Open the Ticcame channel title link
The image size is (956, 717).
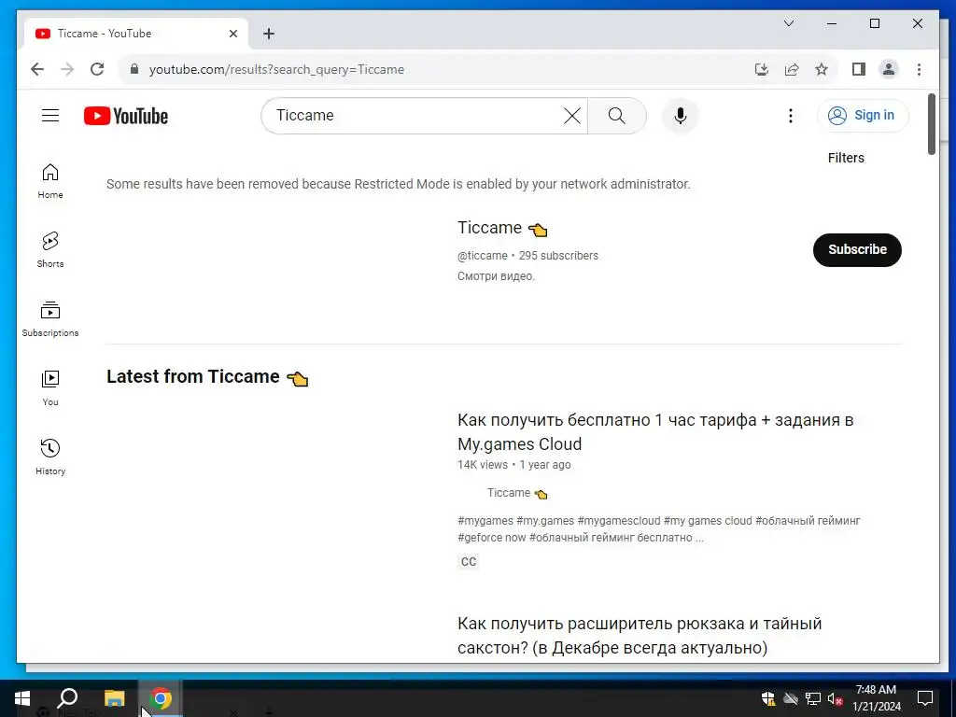[502, 228]
